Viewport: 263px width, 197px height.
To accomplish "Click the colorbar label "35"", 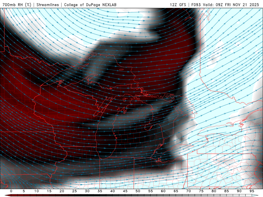I will tap(100, 191).
